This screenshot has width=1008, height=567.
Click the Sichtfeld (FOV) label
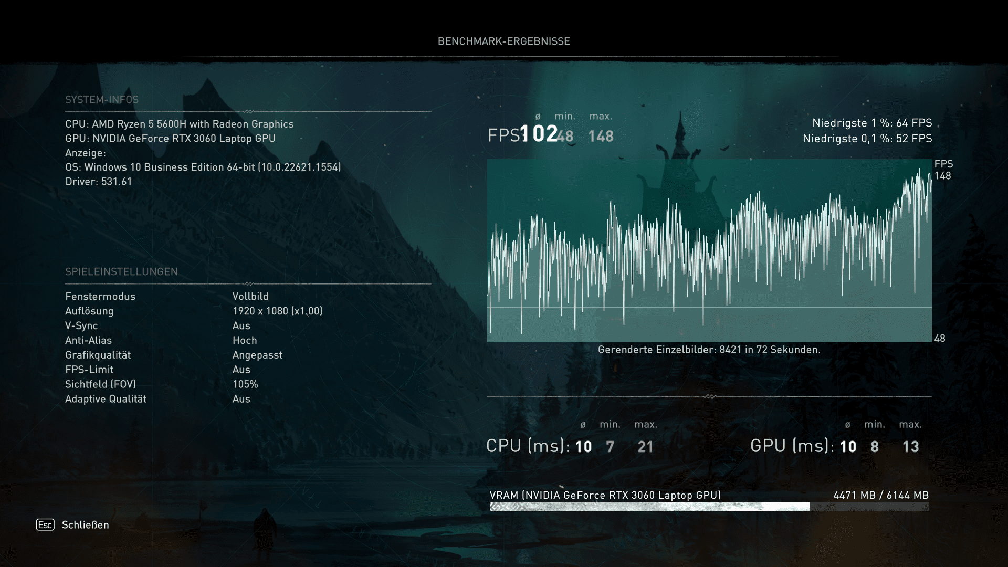(x=100, y=384)
